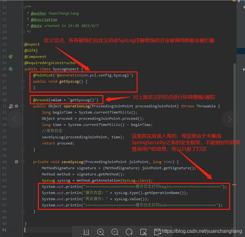This screenshot has height=237, width=245.
Task: Click the @author doc tag
Action: click(x=39, y=13)
